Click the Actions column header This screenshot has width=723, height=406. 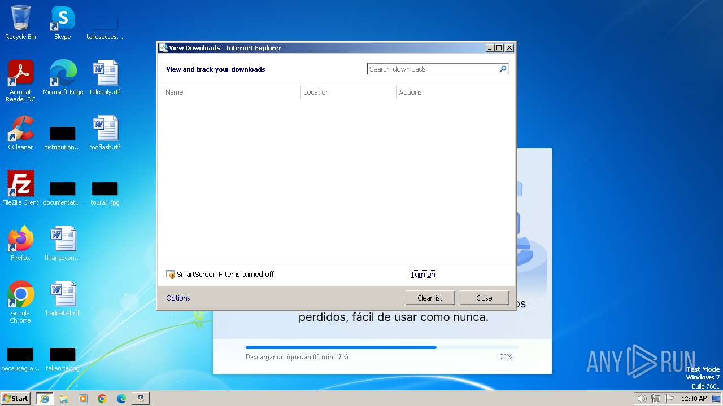pyautogui.click(x=455, y=92)
